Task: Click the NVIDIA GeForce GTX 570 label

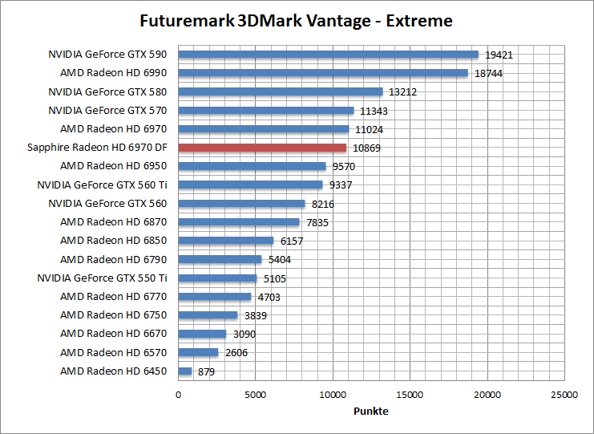Action: click(x=107, y=110)
